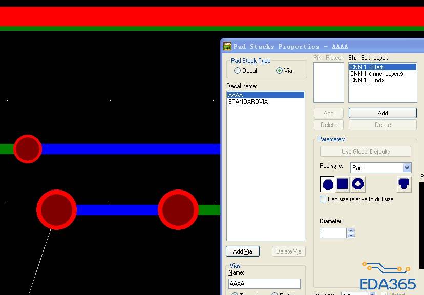
Task: Increase the Diameter value with the up arrow
Action: (351, 230)
